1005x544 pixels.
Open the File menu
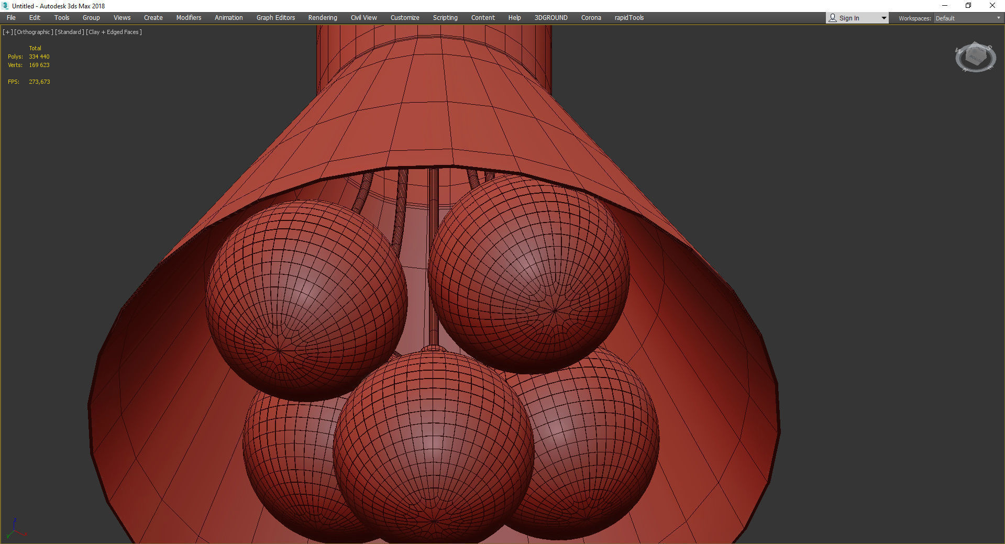[x=11, y=18]
